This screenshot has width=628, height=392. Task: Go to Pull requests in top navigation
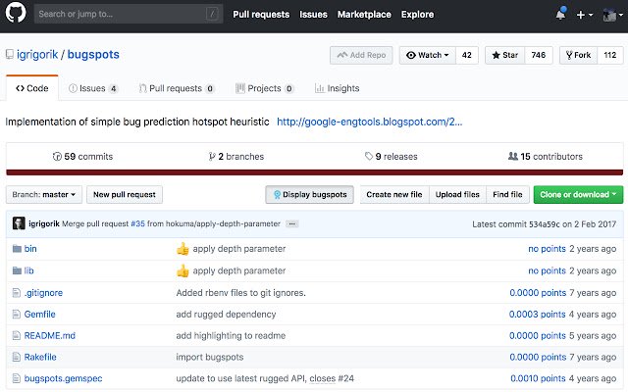(x=261, y=15)
